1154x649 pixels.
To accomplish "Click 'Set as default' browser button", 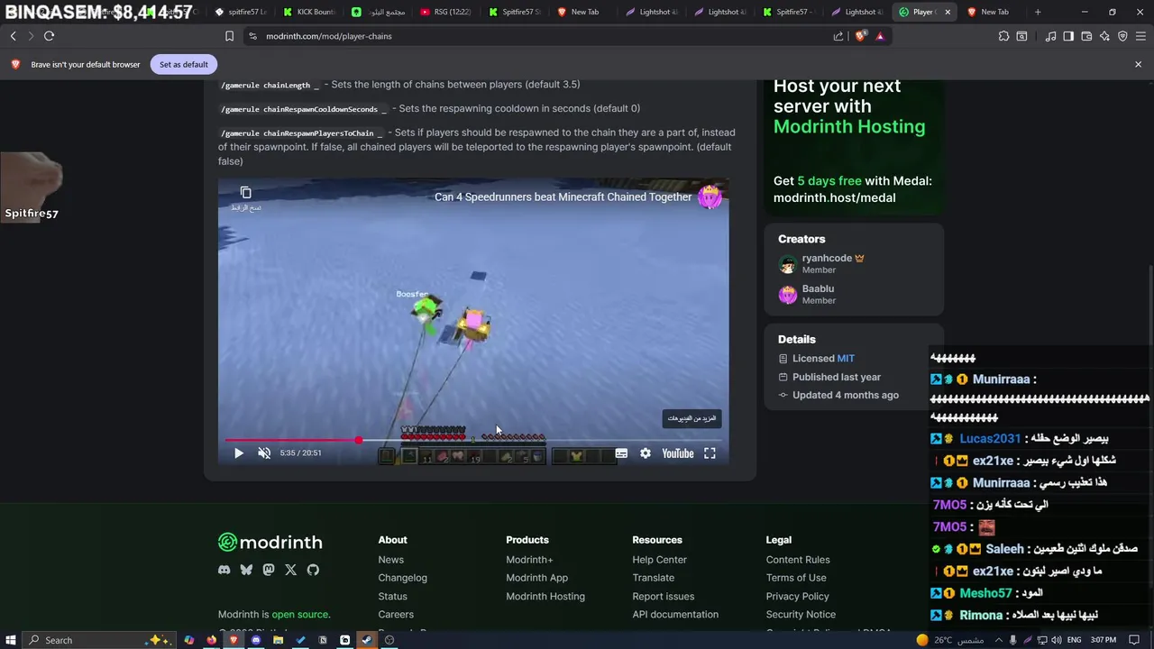I will pyautogui.click(x=184, y=65).
